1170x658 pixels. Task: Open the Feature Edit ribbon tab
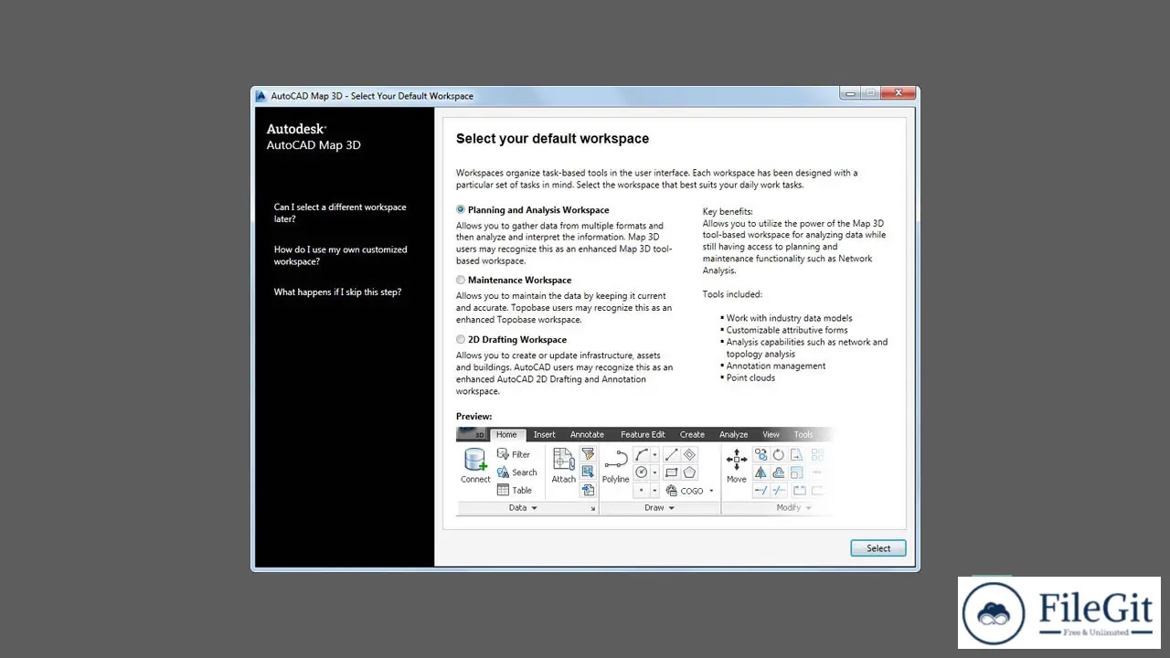click(x=643, y=435)
